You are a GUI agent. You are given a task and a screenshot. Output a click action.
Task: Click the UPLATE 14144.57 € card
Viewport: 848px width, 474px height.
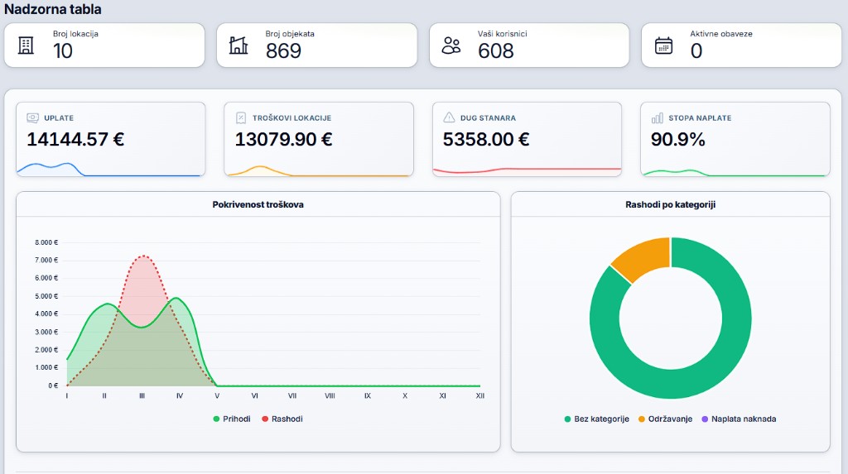coord(111,139)
